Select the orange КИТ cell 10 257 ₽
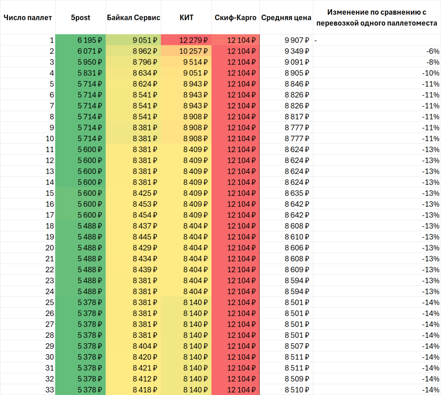Viewport: 441px width, 395px height. (186, 51)
